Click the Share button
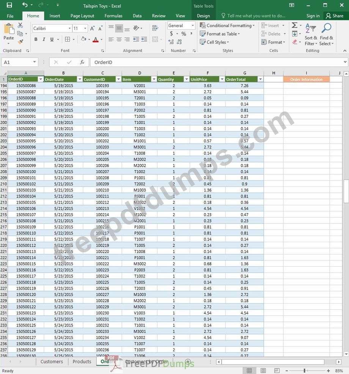The width and height of the screenshot is (349, 374). pyautogui.click(x=335, y=16)
